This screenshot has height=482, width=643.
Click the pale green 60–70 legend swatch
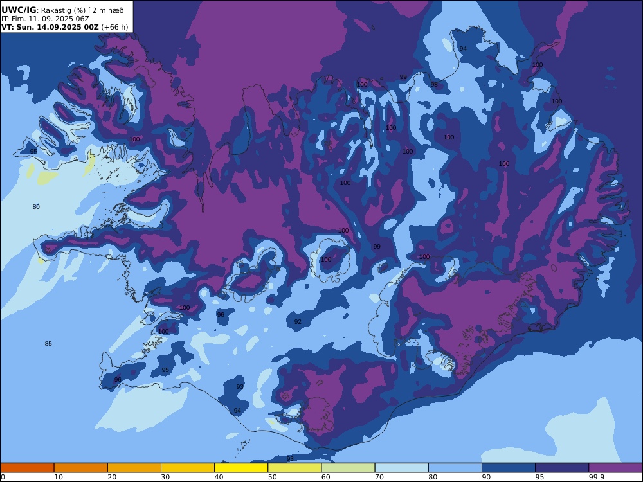pos(348,468)
